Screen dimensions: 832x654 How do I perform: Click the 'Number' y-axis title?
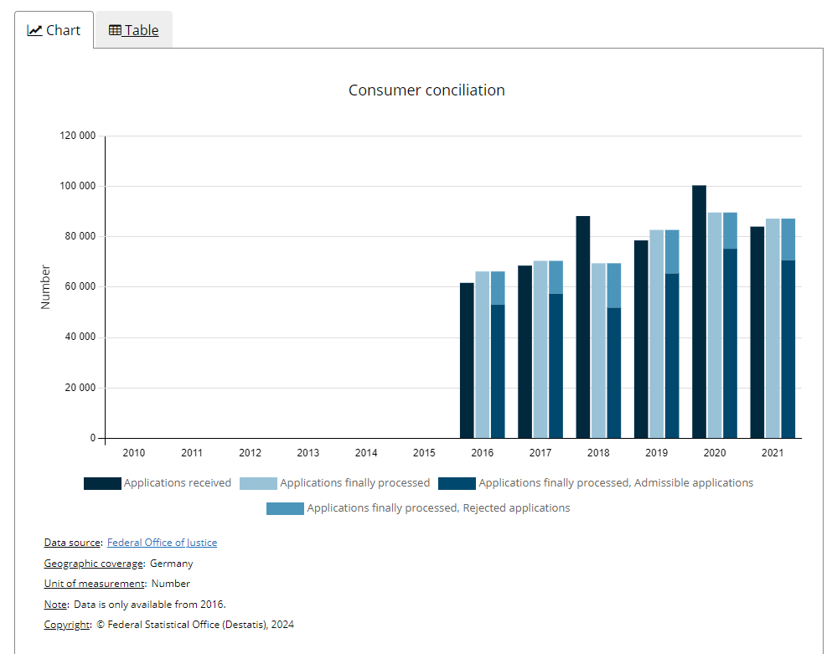45,287
